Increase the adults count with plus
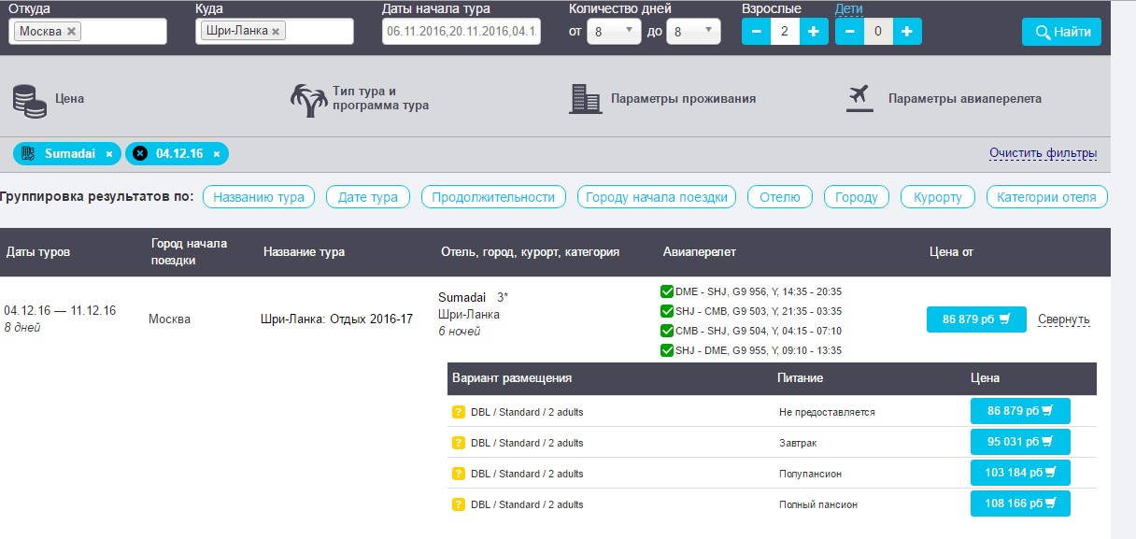Viewport: 1136px width, 539px height. coord(813,32)
